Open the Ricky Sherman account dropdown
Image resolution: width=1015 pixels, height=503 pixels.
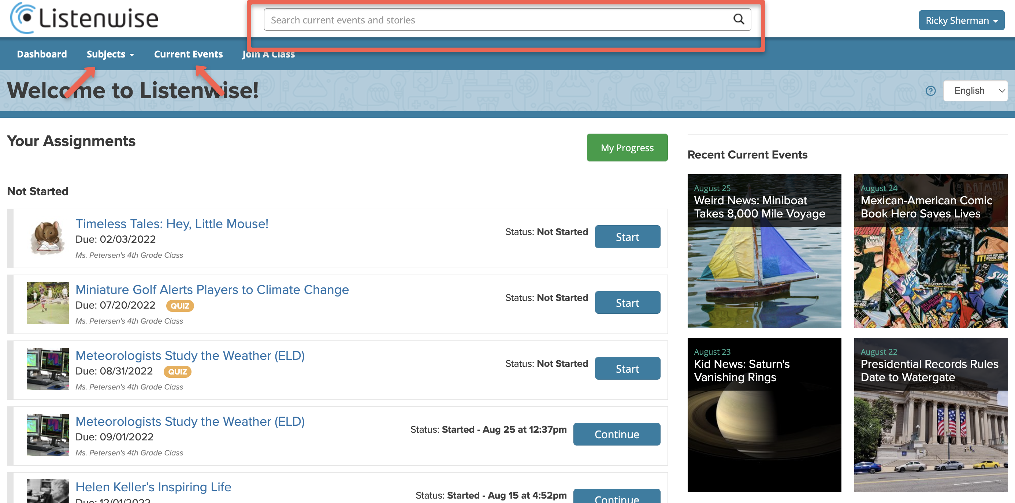[962, 20]
